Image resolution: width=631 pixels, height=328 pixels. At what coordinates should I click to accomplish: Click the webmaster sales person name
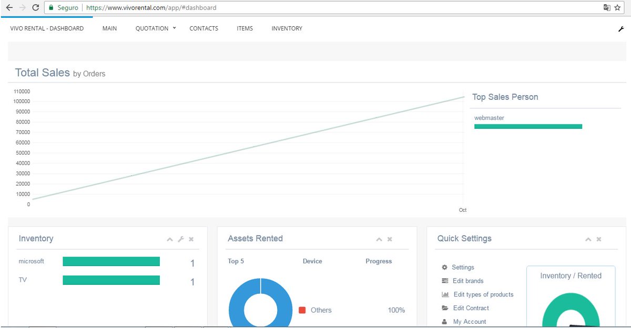point(489,118)
